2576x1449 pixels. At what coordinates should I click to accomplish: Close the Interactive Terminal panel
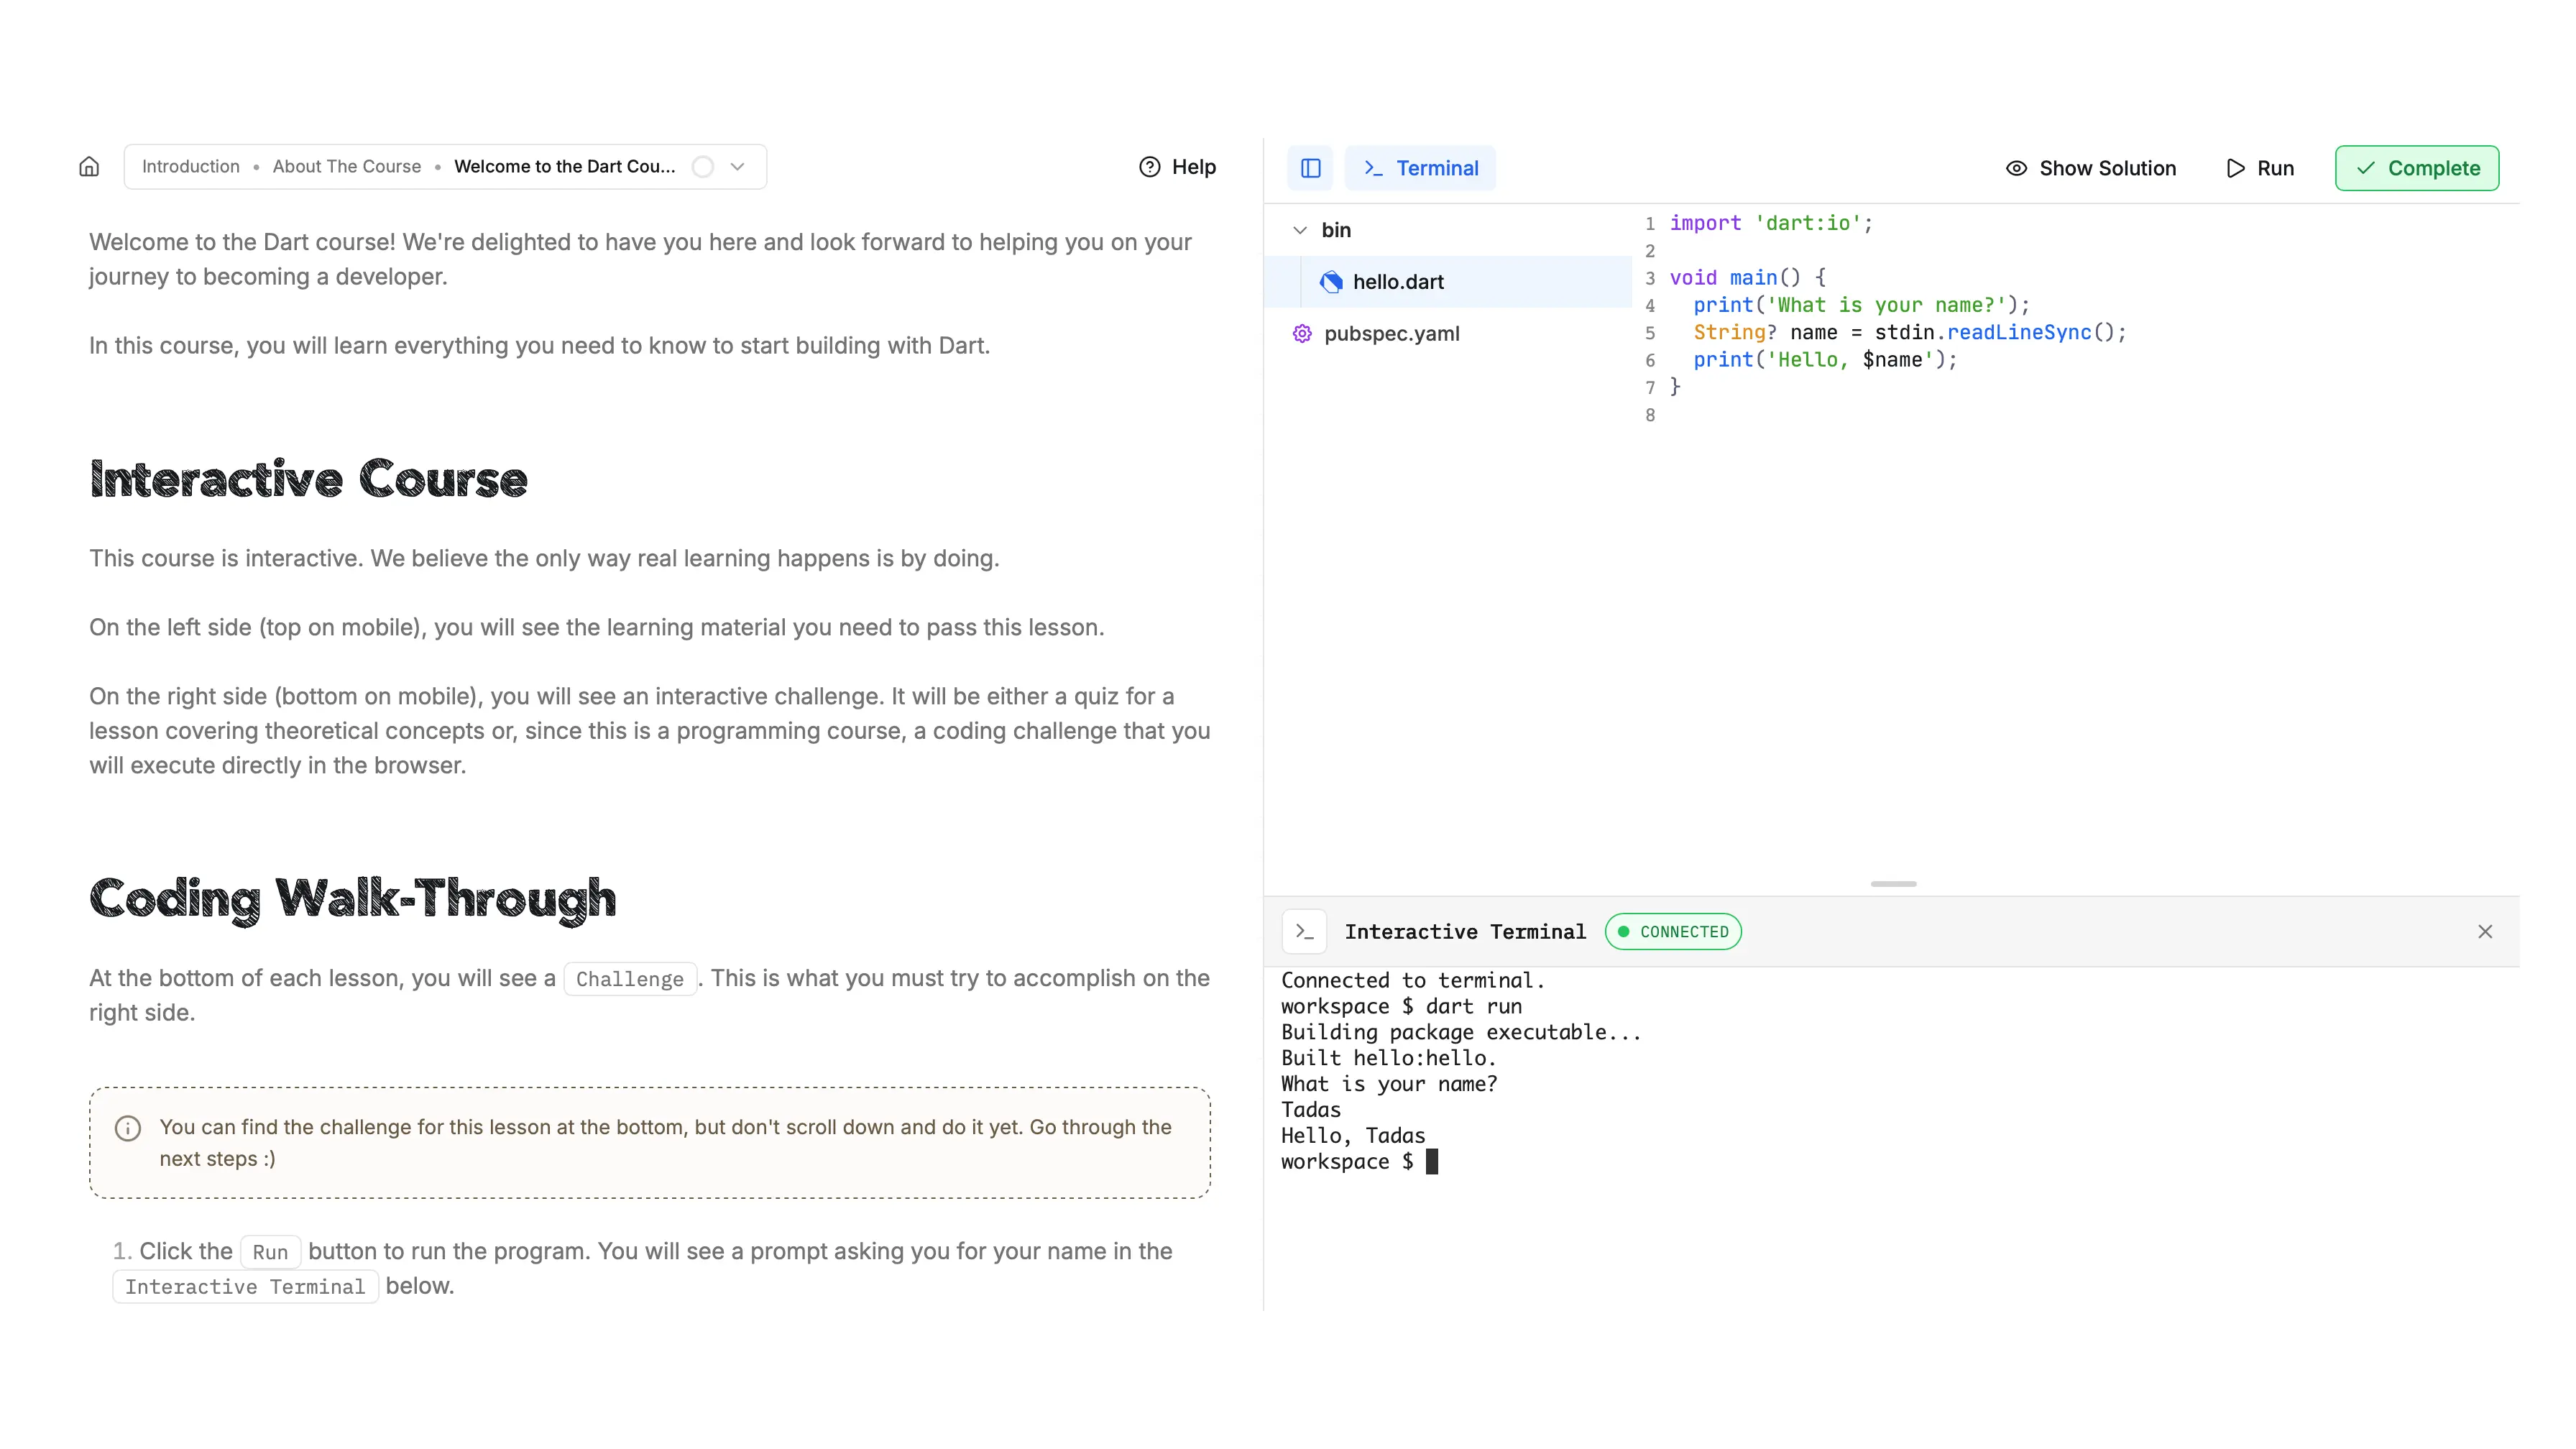2484,931
